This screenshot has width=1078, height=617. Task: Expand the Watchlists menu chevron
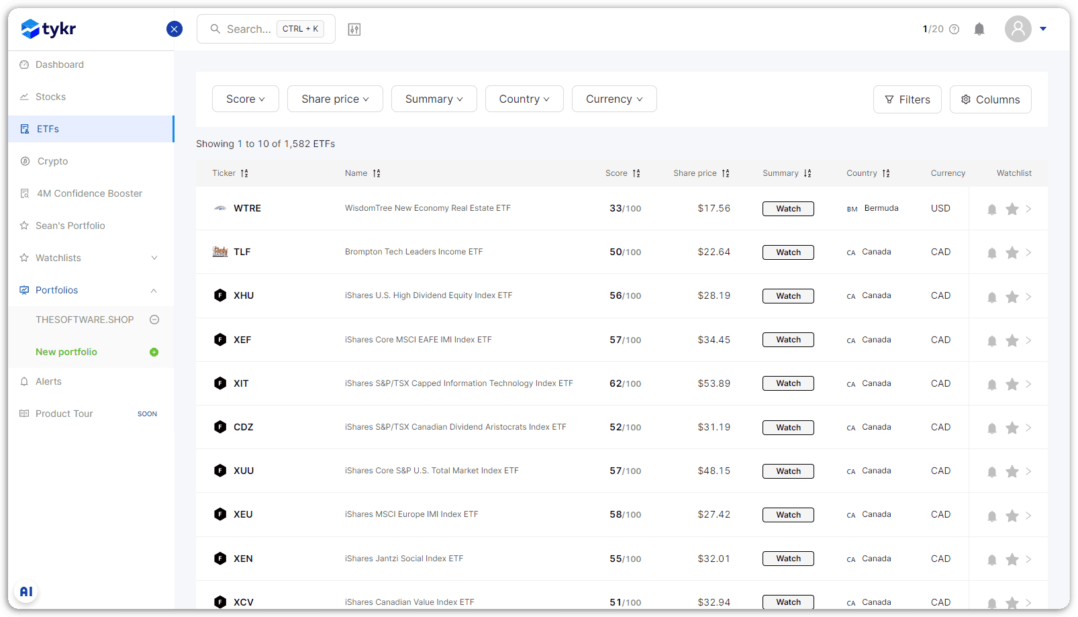pyautogui.click(x=154, y=258)
